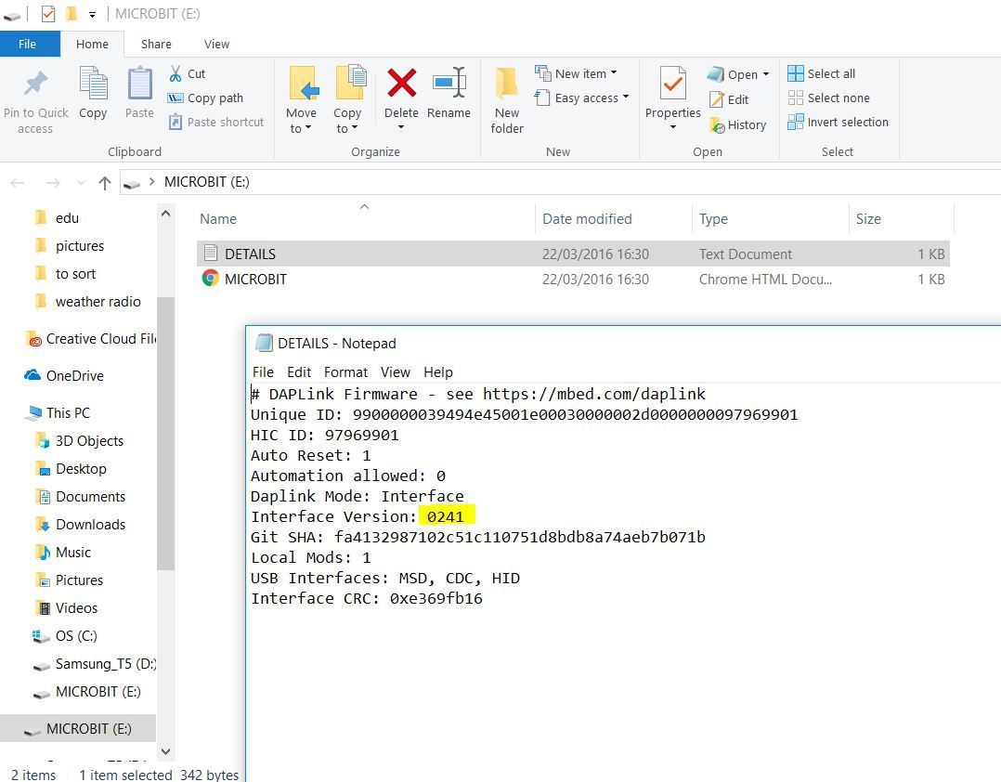Click the Chrome icon of MICROBIT file

[210, 279]
